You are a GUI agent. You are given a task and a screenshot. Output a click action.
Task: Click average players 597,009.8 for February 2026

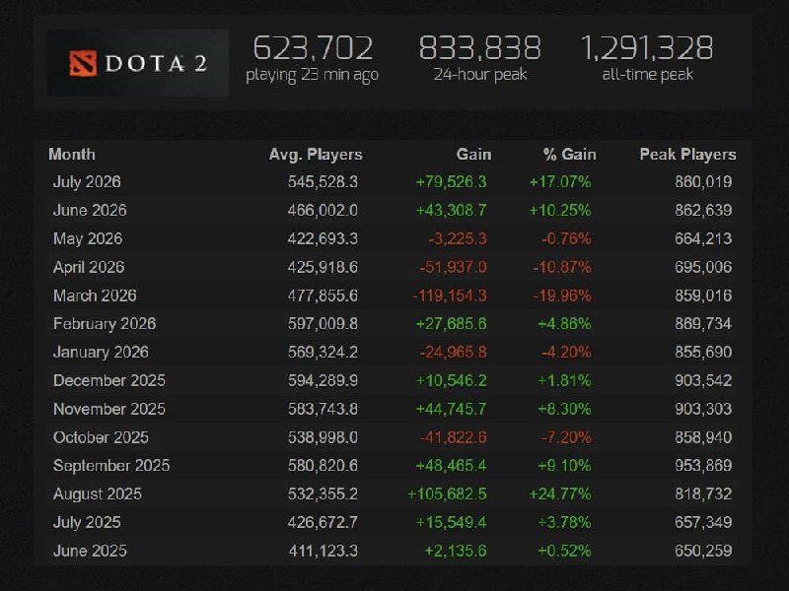point(323,324)
